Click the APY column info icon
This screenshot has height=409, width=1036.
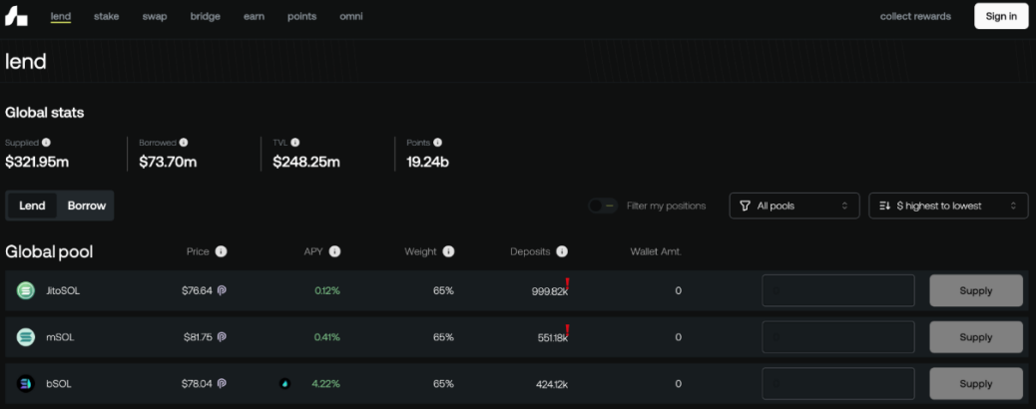(x=335, y=252)
